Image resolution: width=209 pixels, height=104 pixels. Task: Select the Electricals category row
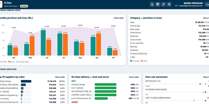(x=170, y=36)
